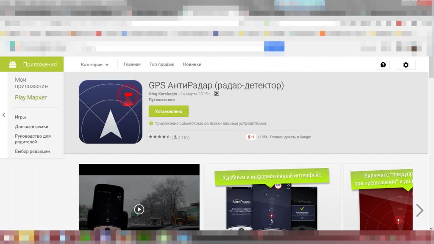Click the scrollbar down arrow
434x244 pixels.
pyautogui.click(x=431, y=228)
